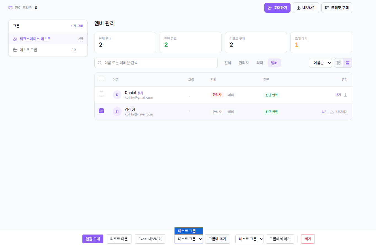
Task: Uncheck the checkbox for 김강점
Action: tap(101, 111)
